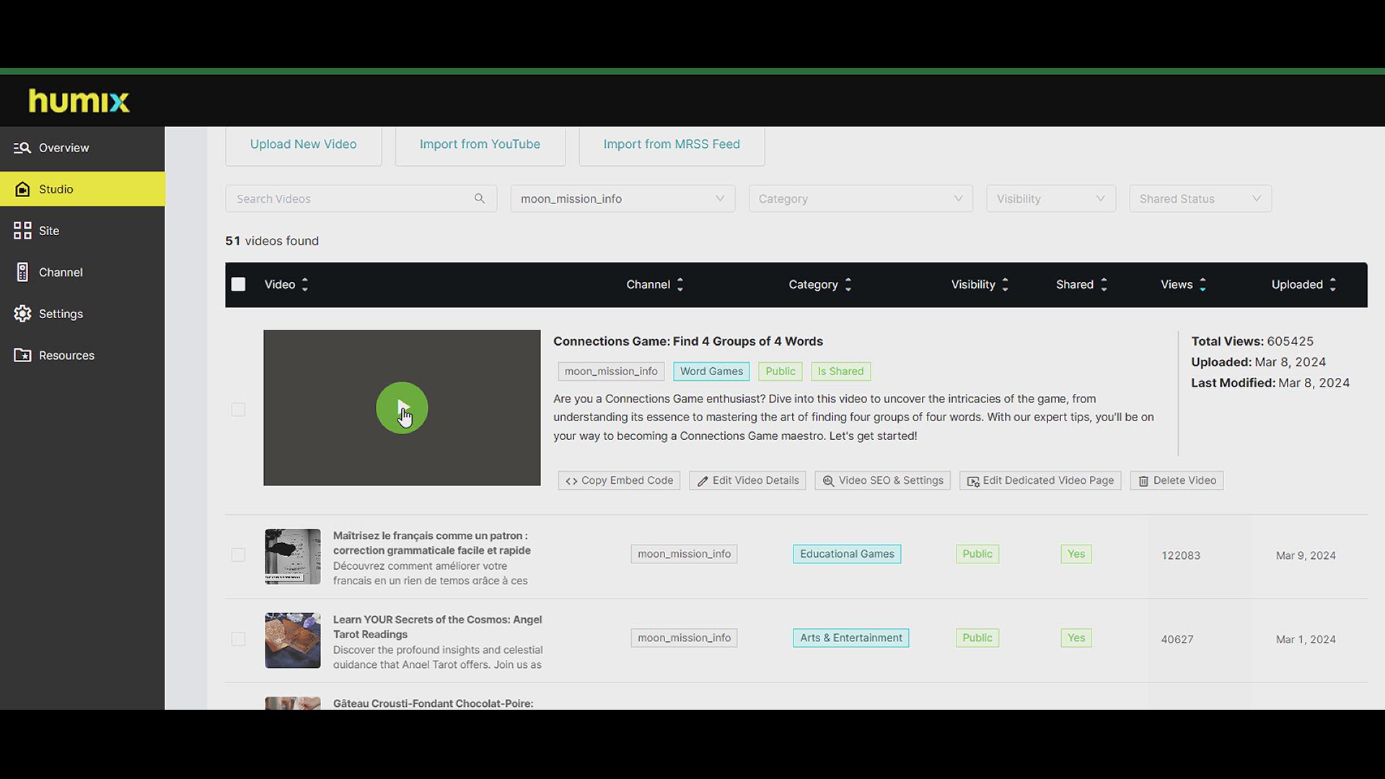Image resolution: width=1385 pixels, height=779 pixels.
Task: Click Import from YouTube button
Action: coord(480,144)
